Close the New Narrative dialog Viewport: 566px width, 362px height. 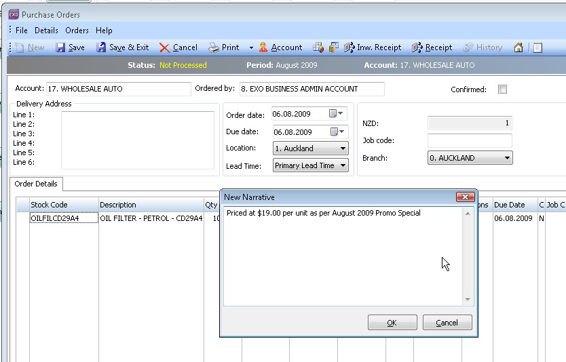pos(465,197)
